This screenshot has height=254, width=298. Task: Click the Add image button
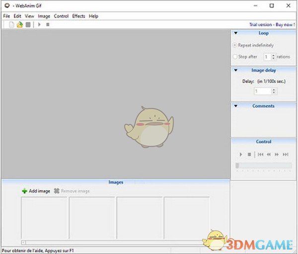coord(36,191)
